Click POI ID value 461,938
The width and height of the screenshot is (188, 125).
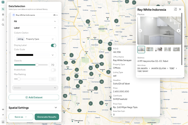[x=117, y=52]
